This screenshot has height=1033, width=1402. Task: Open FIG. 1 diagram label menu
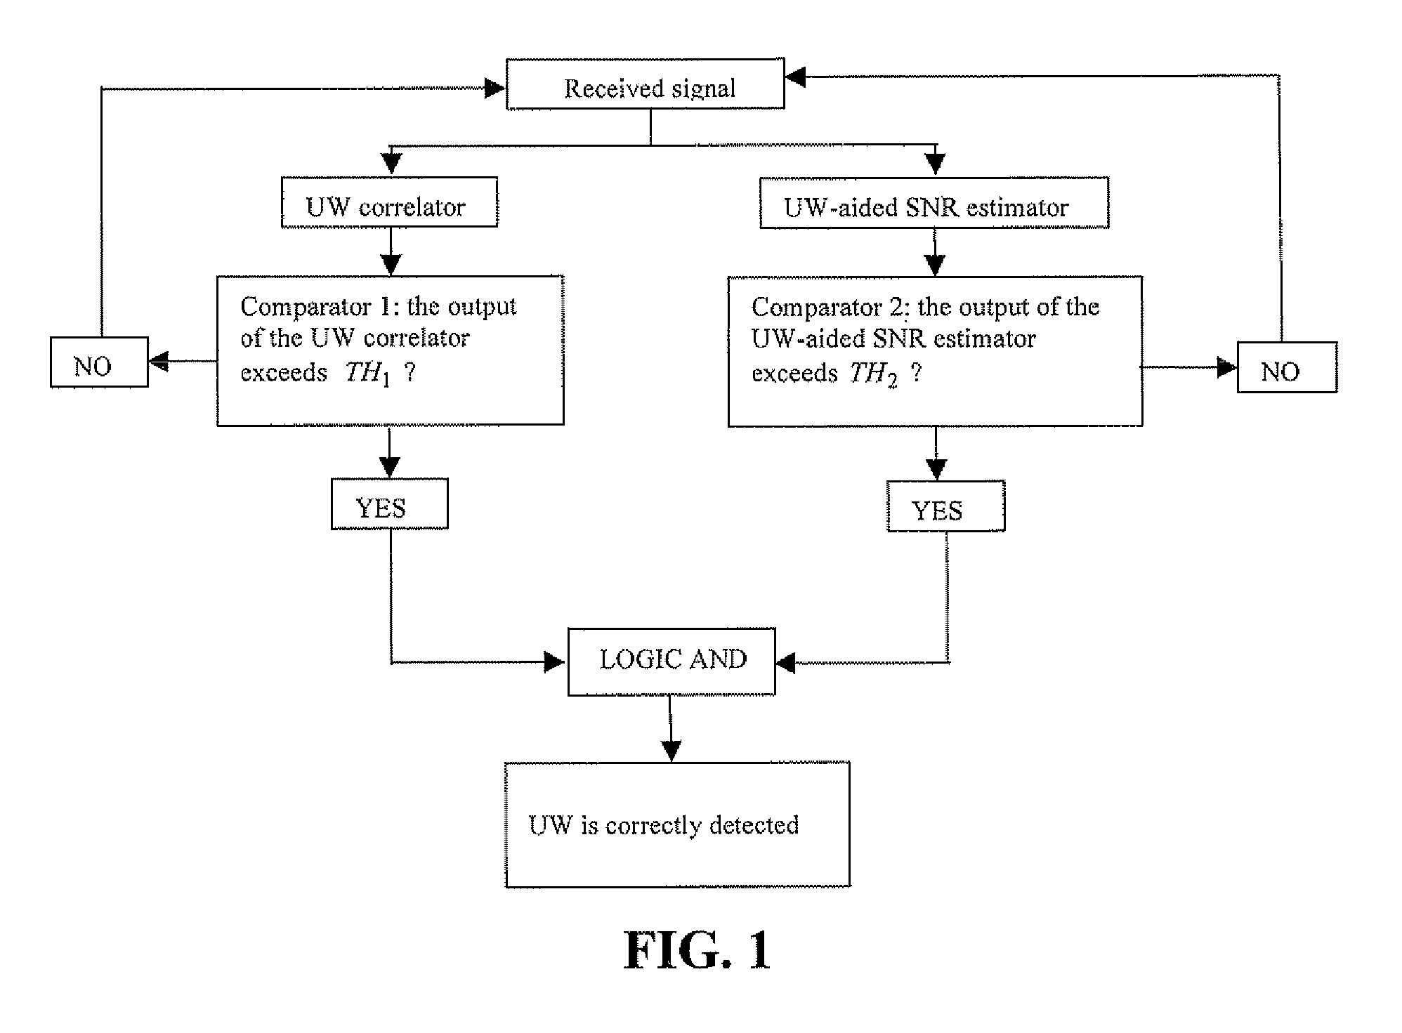coord(702,948)
